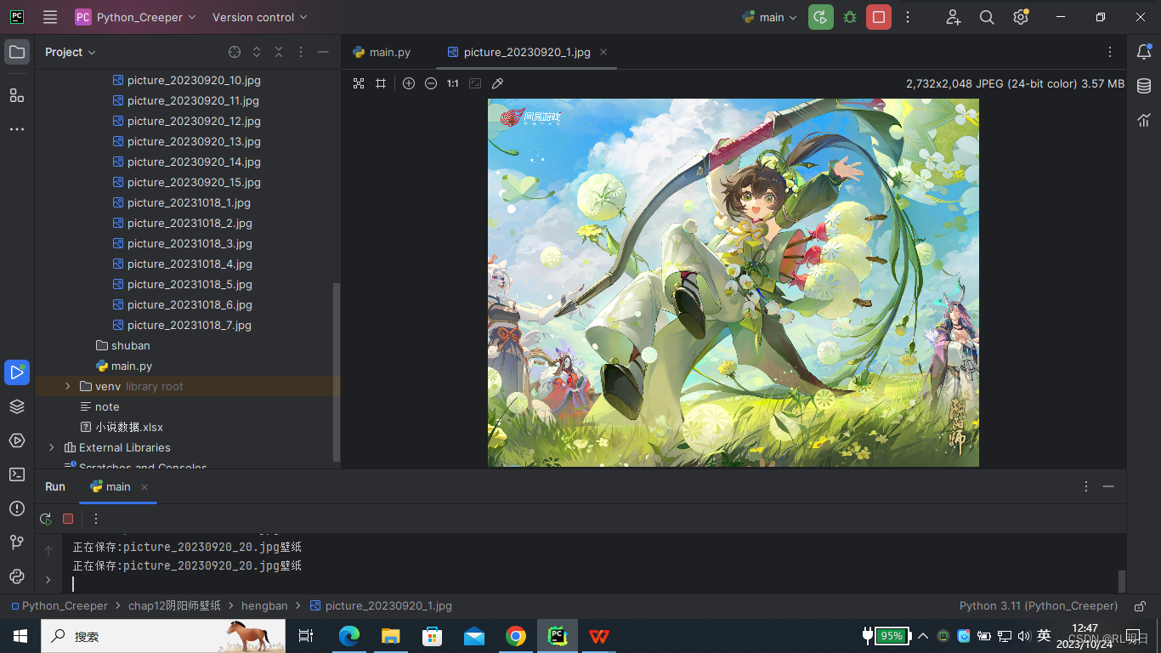Expand the External Libraries node
Viewport: 1161px width, 653px height.
(51, 447)
